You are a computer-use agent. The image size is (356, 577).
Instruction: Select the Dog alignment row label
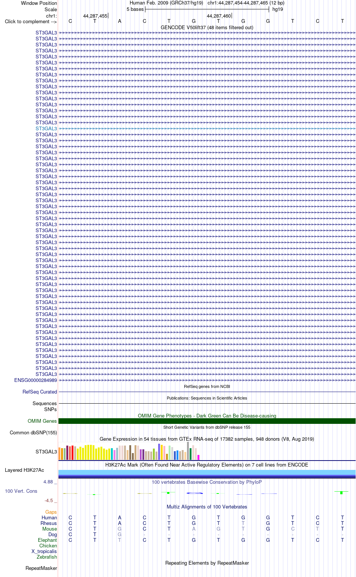tap(53, 534)
